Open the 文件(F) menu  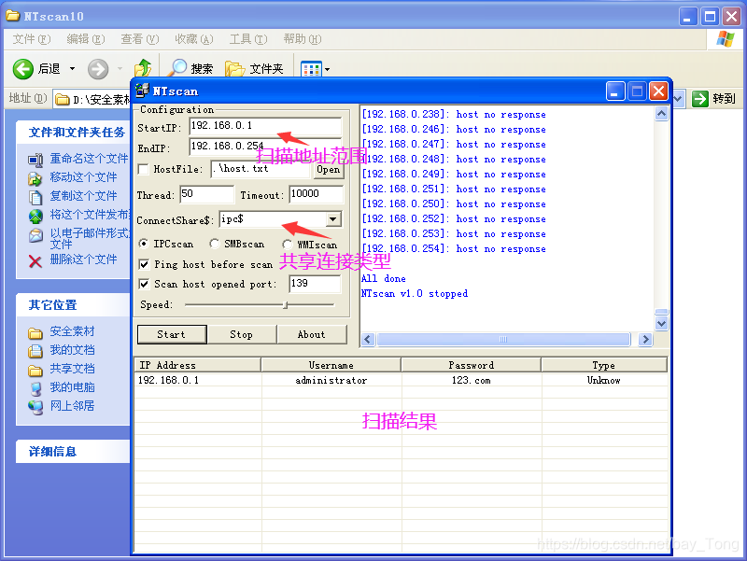pyautogui.click(x=32, y=38)
